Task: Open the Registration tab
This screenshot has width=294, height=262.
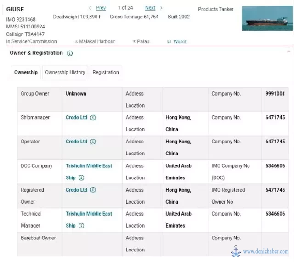Action: 106,73
